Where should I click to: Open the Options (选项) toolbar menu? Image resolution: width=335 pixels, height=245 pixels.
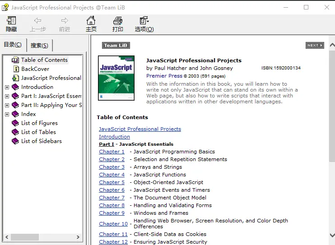point(144,24)
